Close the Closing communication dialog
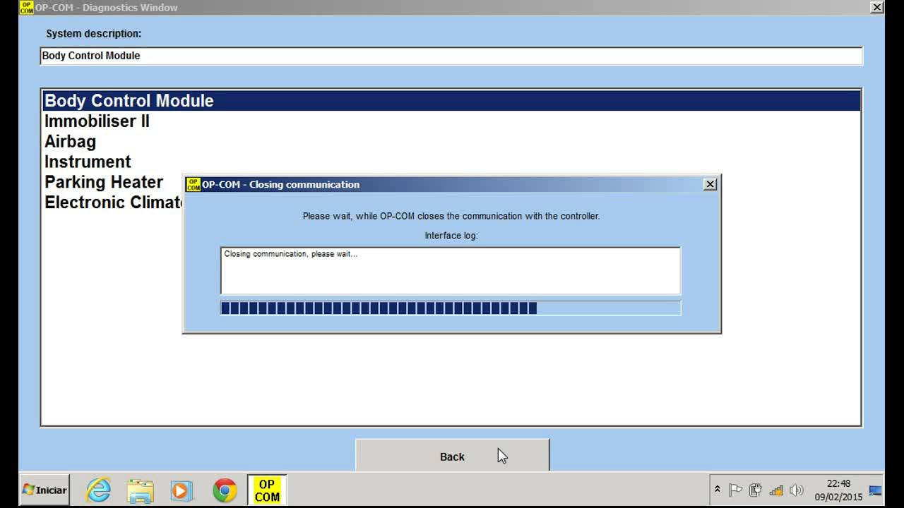This screenshot has width=904, height=508. 710,184
